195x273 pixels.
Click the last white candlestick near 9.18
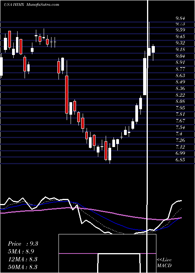coord(153,49)
